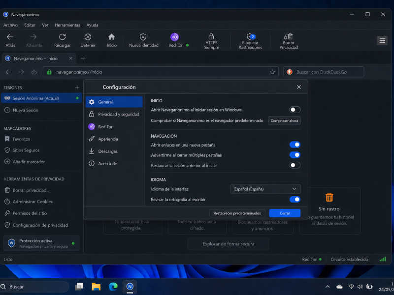The width and height of the screenshot is (394, 295).
Task: Enable Restaurar la sesión anterior al iniciar
Action: [295, 165]
